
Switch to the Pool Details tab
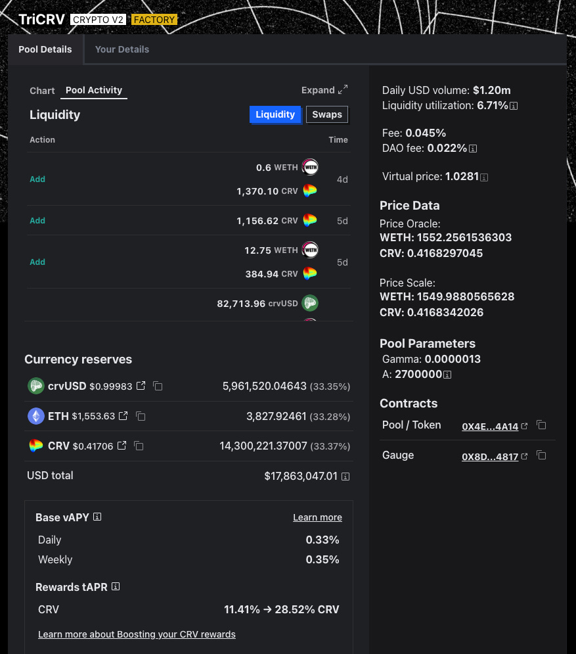click(x=45, y=49)
